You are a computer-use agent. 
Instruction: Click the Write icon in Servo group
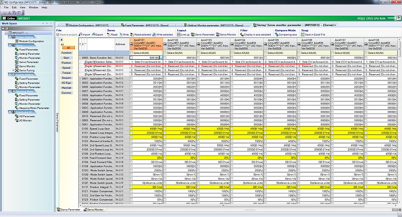click(121, 35)
